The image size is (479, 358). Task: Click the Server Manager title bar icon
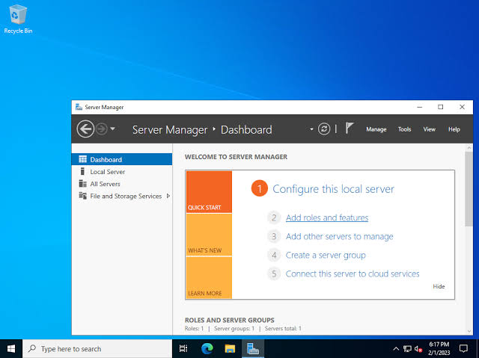79,107
